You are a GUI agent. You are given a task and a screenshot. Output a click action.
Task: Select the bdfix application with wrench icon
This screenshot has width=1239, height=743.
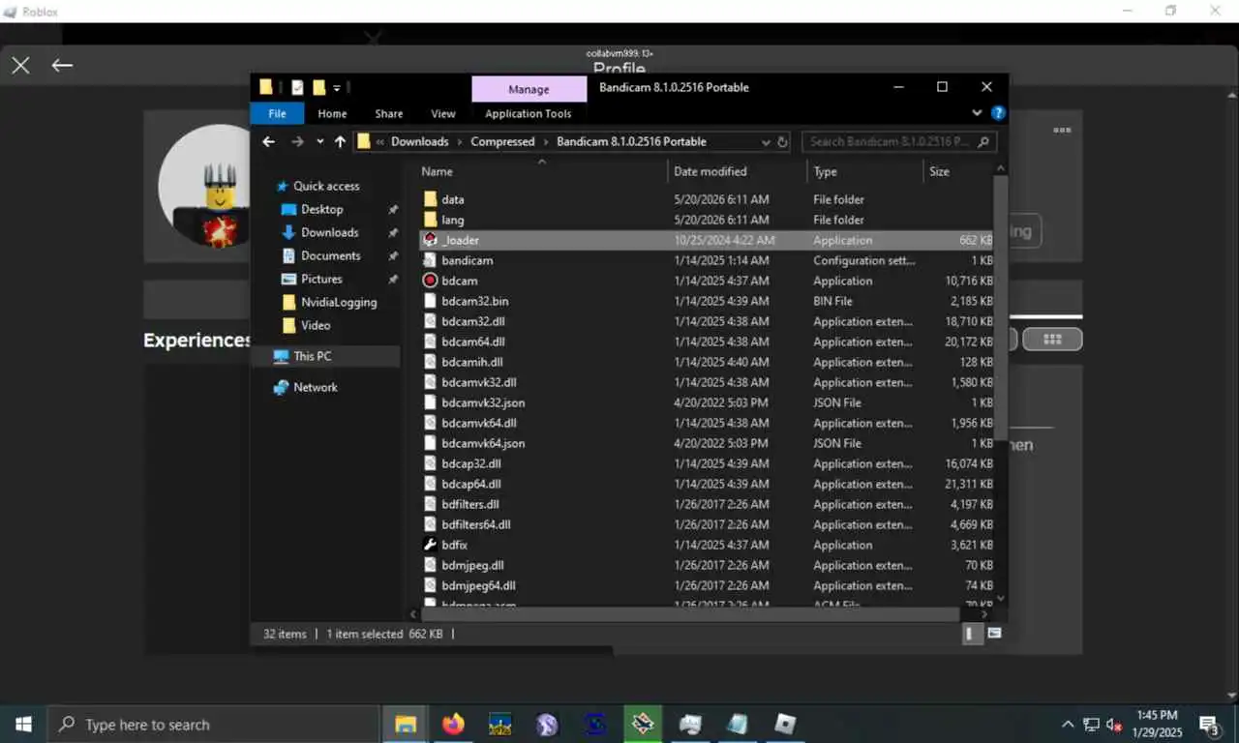coord(431,545)
